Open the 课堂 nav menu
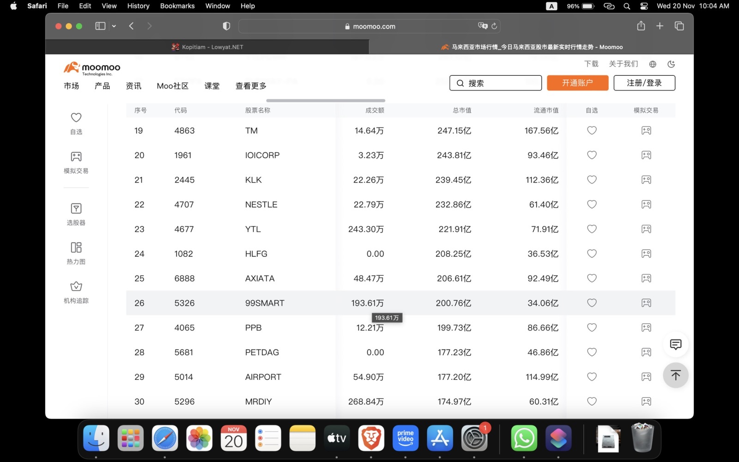The height and width of the screenshot is (462, 739). click(x=212, y=86)
